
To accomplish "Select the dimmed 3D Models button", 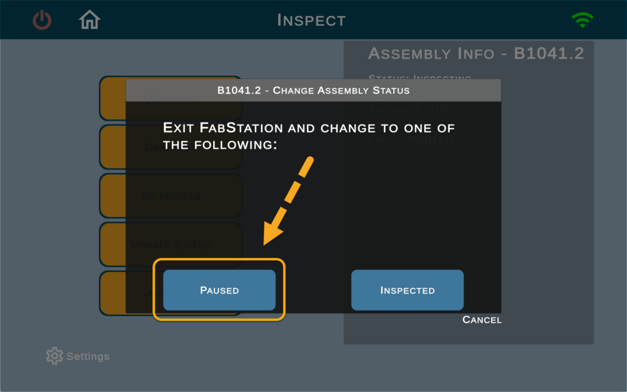I will click(171, 195).
